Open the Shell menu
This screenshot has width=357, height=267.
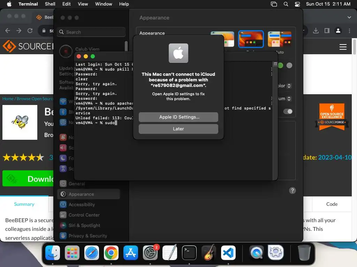coord(50,4)
